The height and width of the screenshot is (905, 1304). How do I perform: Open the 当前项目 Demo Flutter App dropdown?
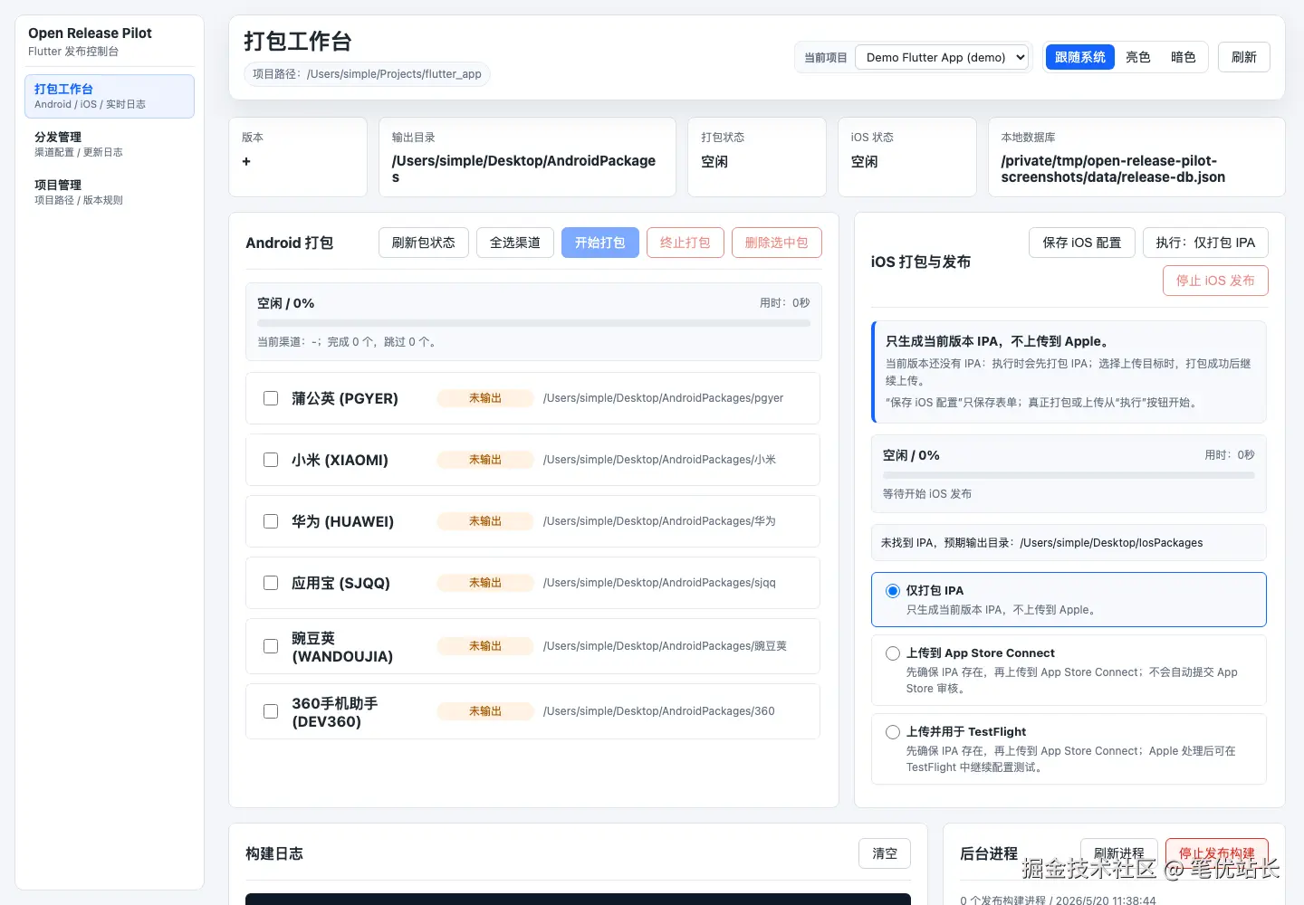point(942,57)
